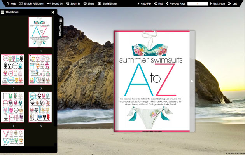Flip page using right edge arrow

click(192, 81)
